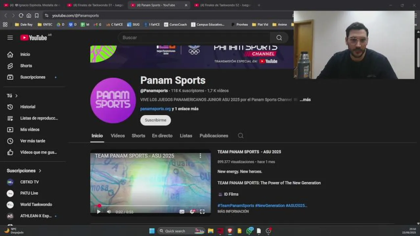Image resolution: width=420 pixels, height=236 pixels.
Task: Click the video progress bar scrubber
Action: click(x=99, y=206)
